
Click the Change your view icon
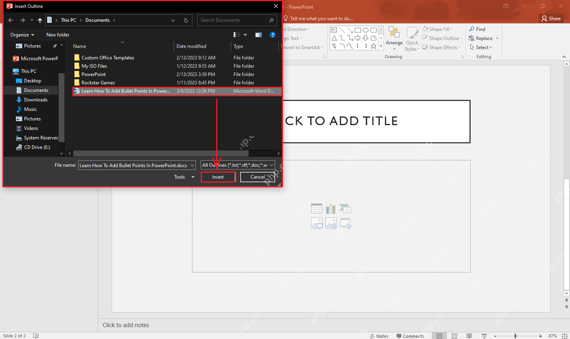point(237,35)
